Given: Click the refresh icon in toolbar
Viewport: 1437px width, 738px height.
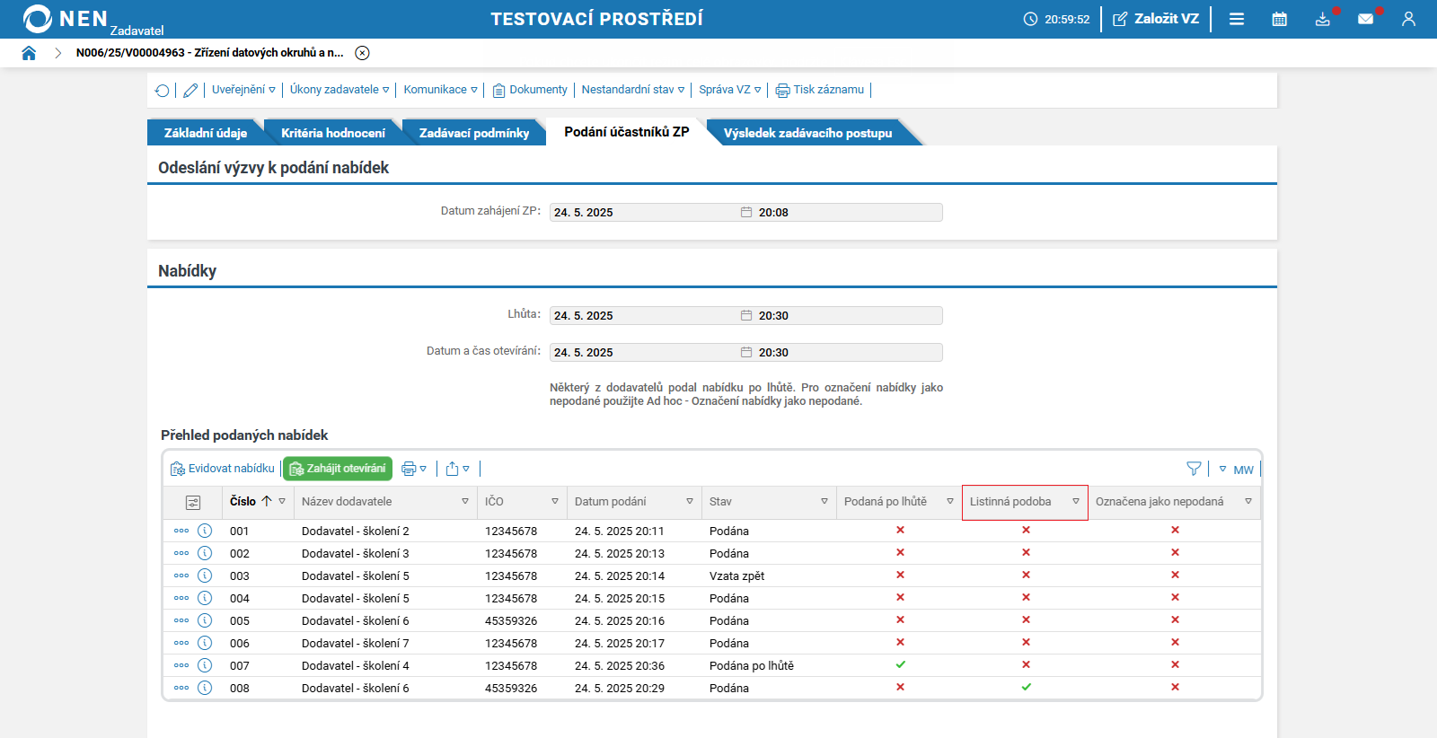Looking at the screenshot, I should tap(162, 90).
